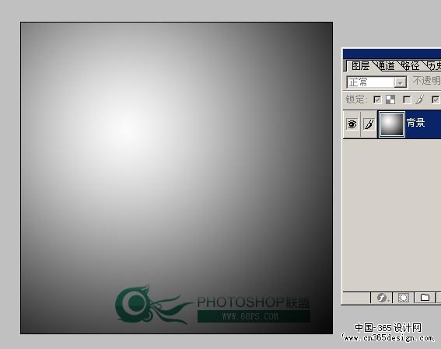The image size is (441, 349).
Task: Enable the lock image pixels checkbox
Action: click(x=407, y=99)
